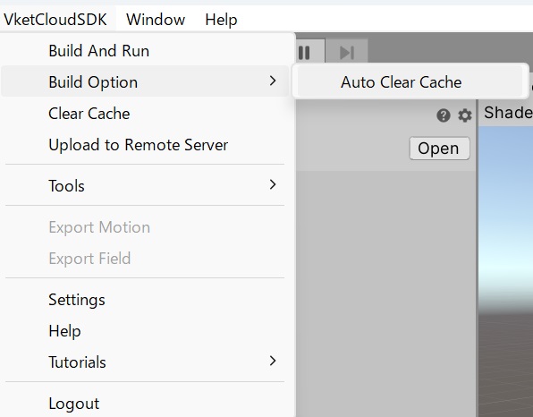Open the VketCloudSDK menu

55,20
